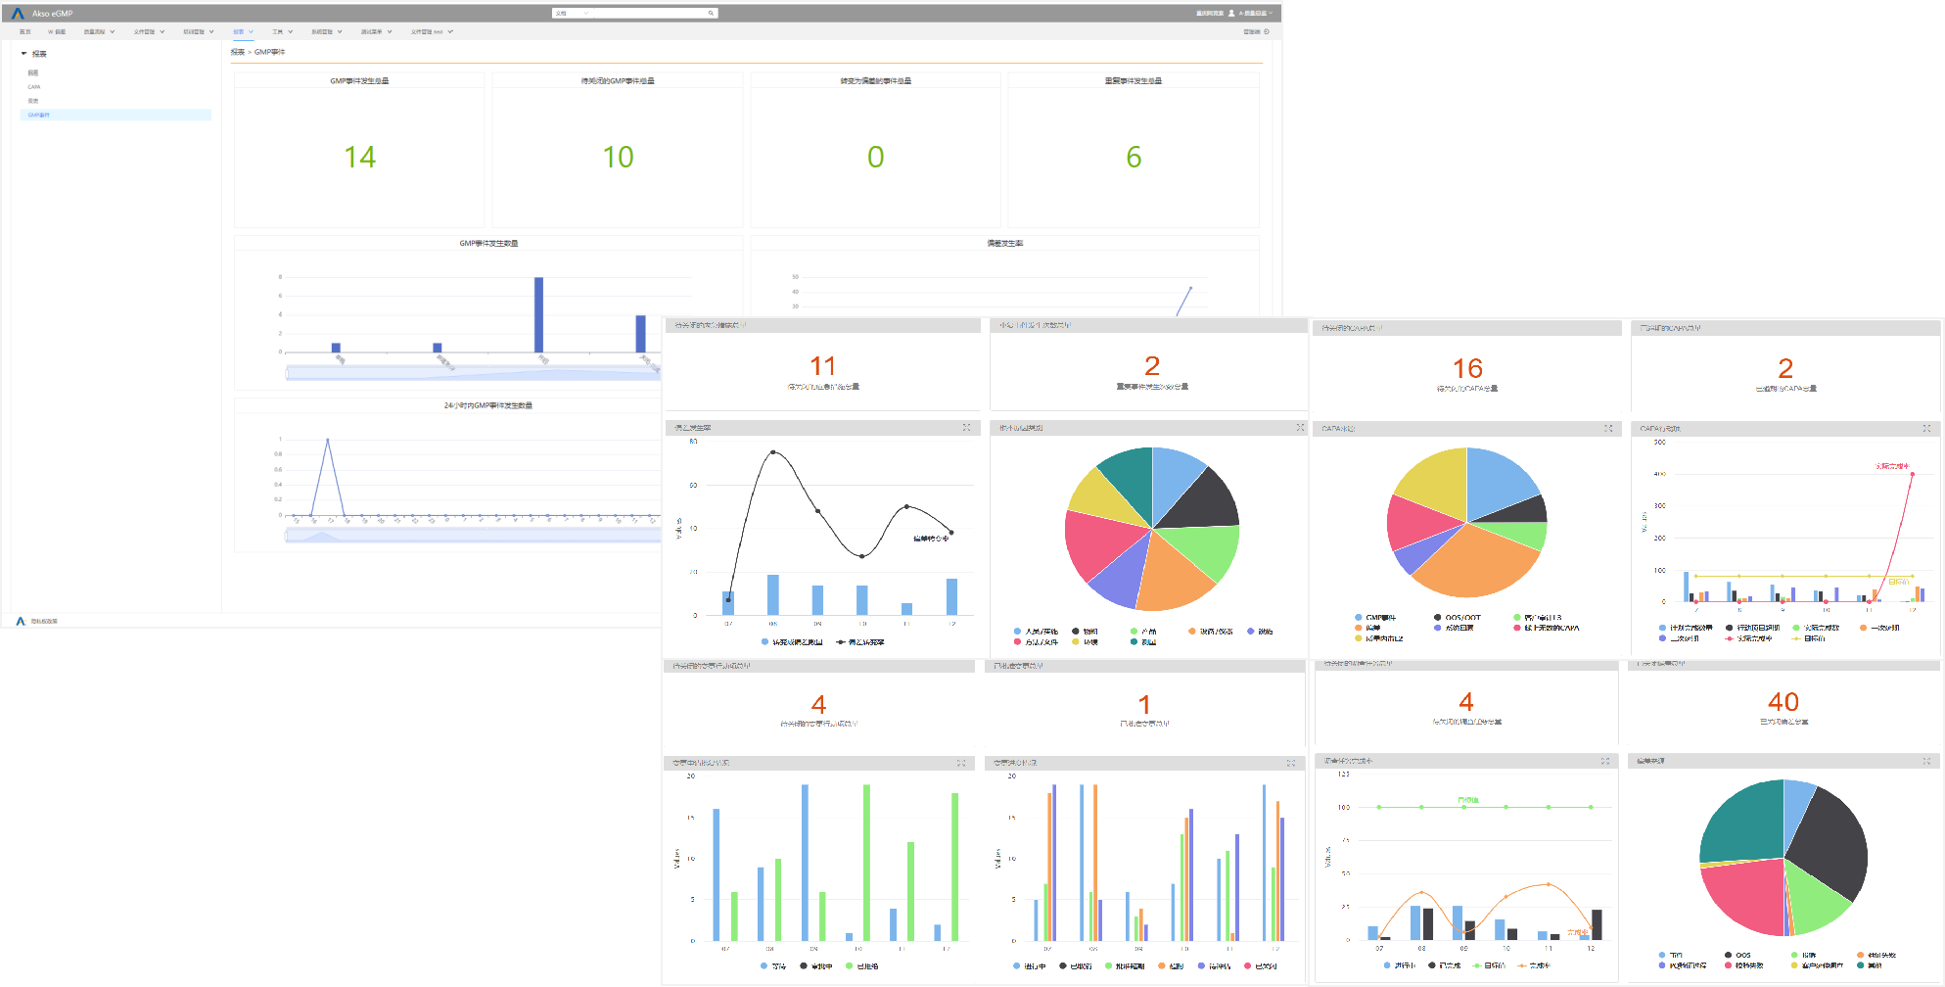Collapse the 报表 tree in the sidebar
The height and width of the screenshot is (987, 1945).
click(23, 54)
